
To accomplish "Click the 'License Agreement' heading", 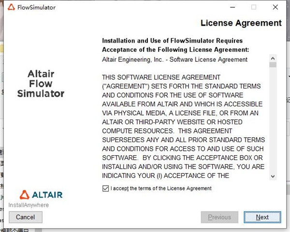I will (241, 23).
